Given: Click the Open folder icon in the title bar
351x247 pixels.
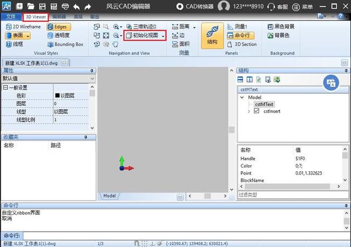Looking at the screenshot, I should (x=31, y=6).
